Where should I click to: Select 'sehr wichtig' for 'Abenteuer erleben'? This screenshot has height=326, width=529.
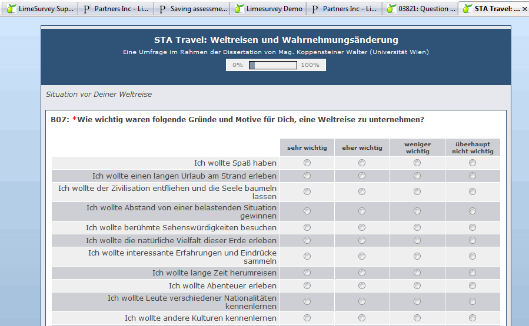307,285
